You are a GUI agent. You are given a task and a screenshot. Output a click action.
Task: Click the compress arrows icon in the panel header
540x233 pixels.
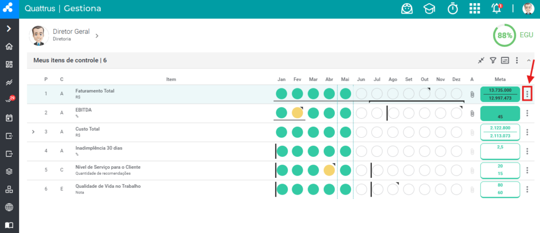pos(481,60)
